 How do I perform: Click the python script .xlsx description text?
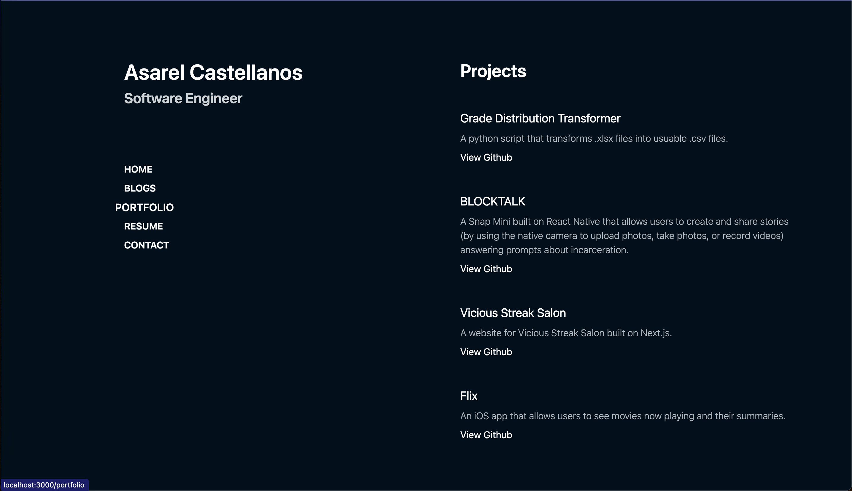coord(594,138)
